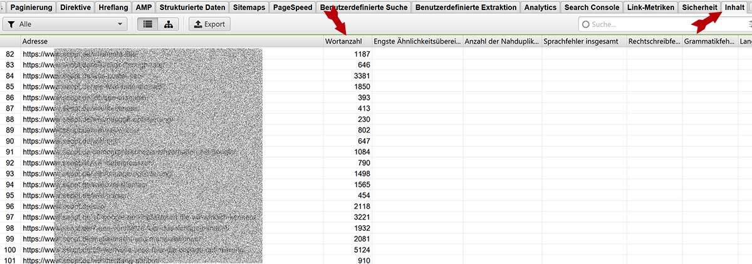This screenshot has height=264, width=752.
Task: Select the Link-Metriken tab
Action: pyautogui.click(x=651, y=8)
